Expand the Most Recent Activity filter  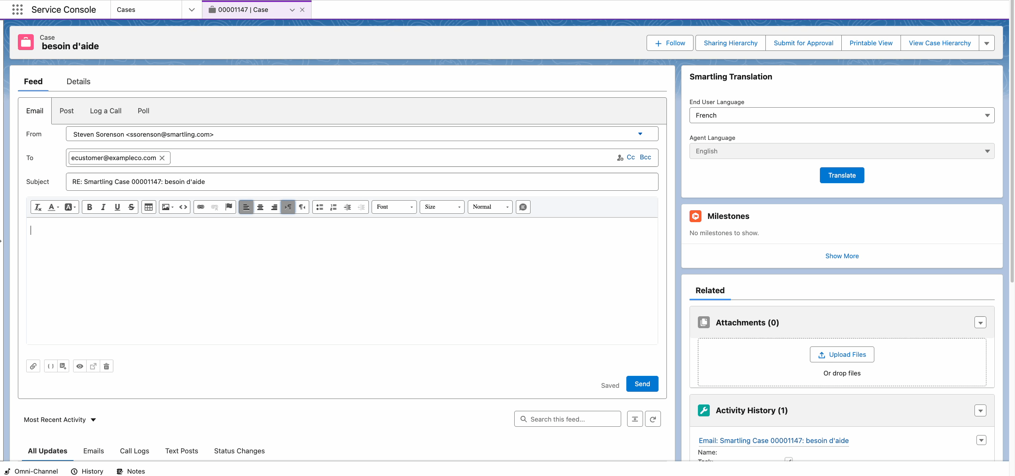point(60,420)
